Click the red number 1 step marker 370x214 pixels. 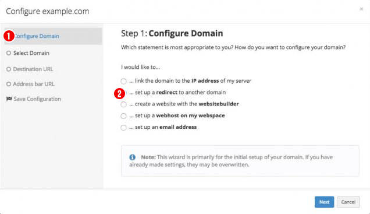(x=9, y=36)
